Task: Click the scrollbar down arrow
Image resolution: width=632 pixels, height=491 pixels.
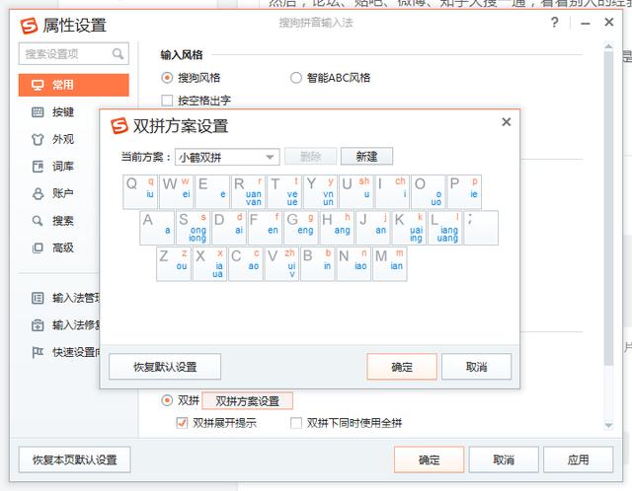Action: tap(608, 425)
